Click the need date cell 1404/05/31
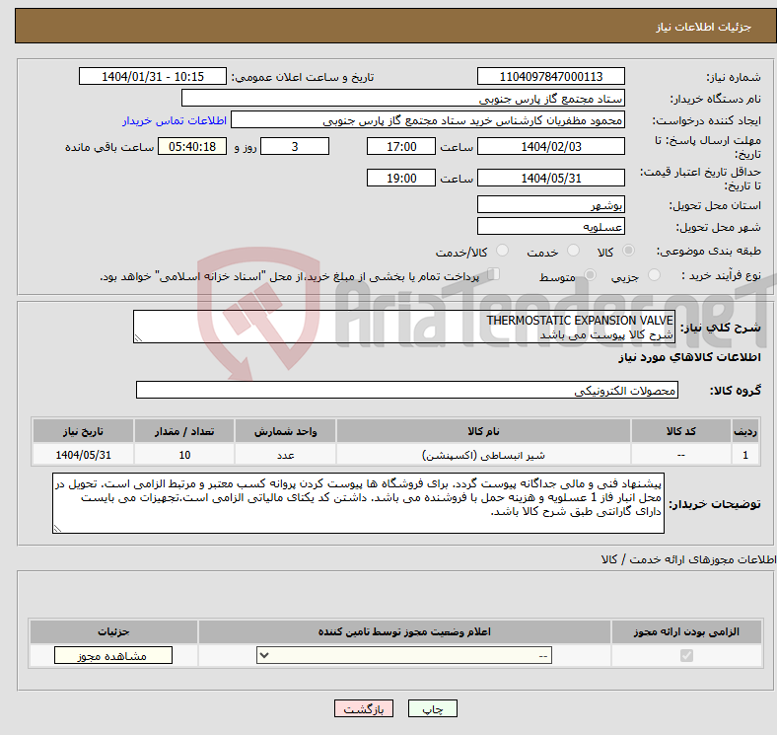The height and width of the screenshot is (735, 777). (83, 455)
